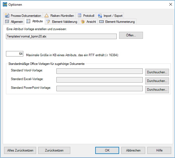
Task: Open the Element-Validierung tab
Action: [62, 21]
